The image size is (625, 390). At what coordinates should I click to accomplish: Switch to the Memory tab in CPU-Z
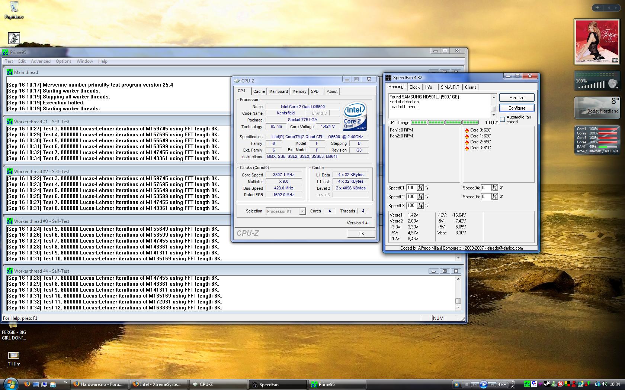point(299,91)
